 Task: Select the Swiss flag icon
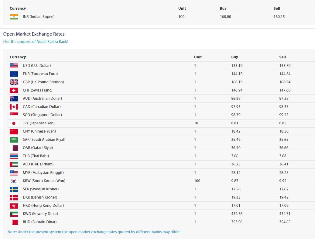(x=14, y=90)
